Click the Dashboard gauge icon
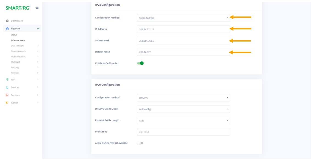The image size is (311, 162). pos(7,21)
